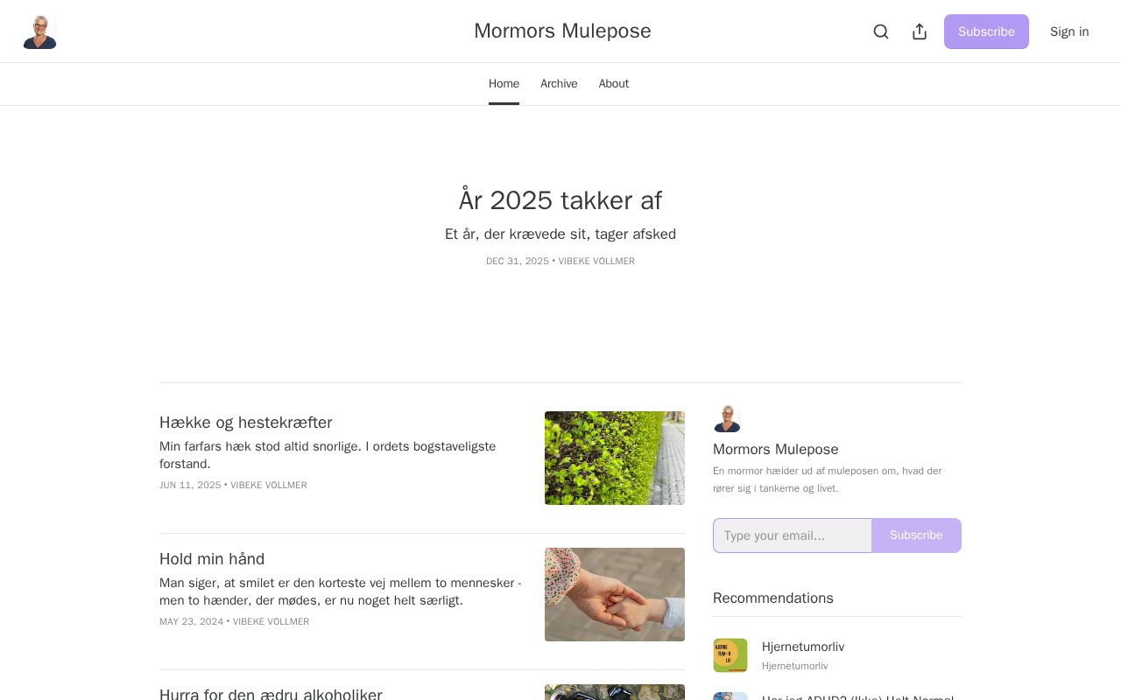This screenshot has height=700, width=1121.
Task: Open the featured post År 2025 takker af
Action: 560,200
